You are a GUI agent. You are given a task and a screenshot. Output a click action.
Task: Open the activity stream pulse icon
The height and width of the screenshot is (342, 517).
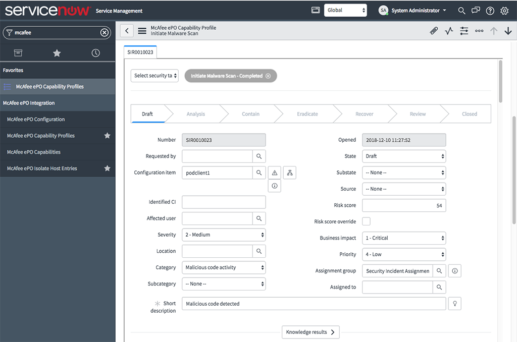pos(449,31)
